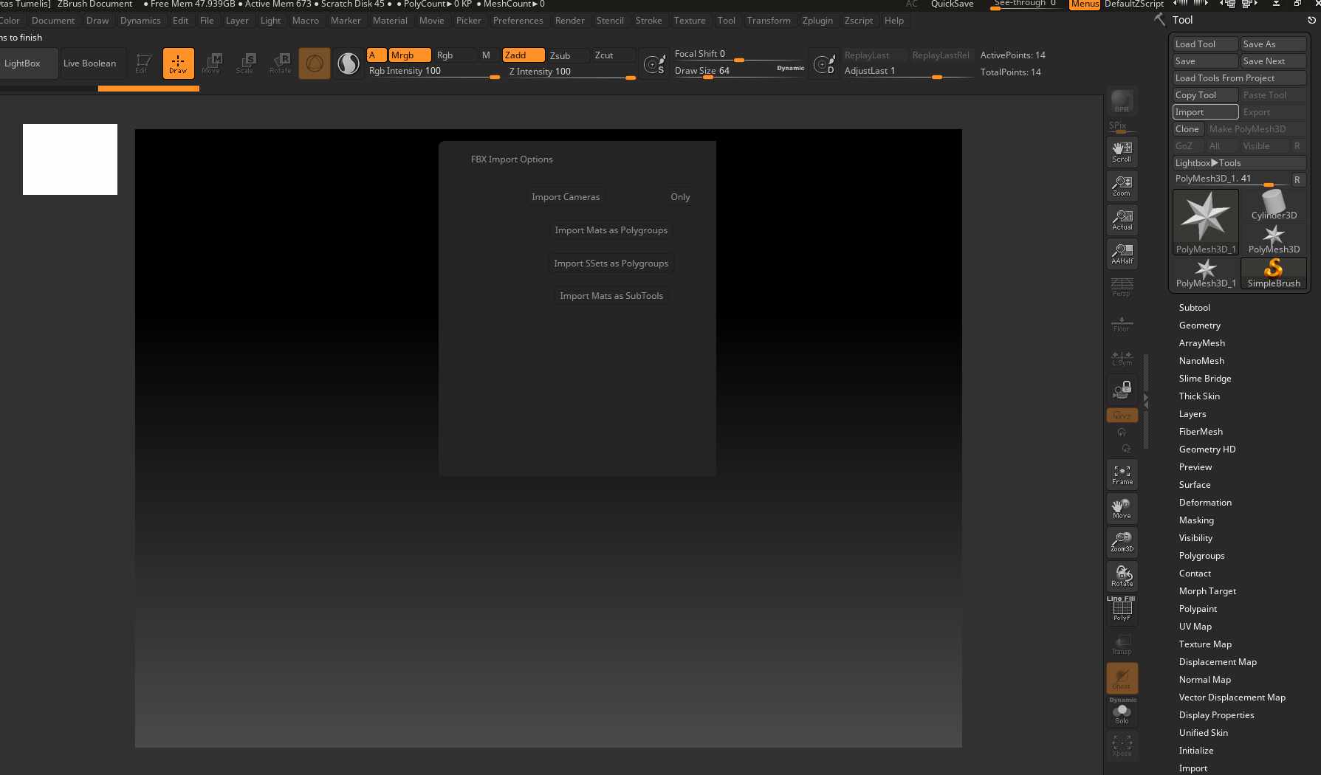
Task: Enable Zsub sculpt mode
Action: 560,55
